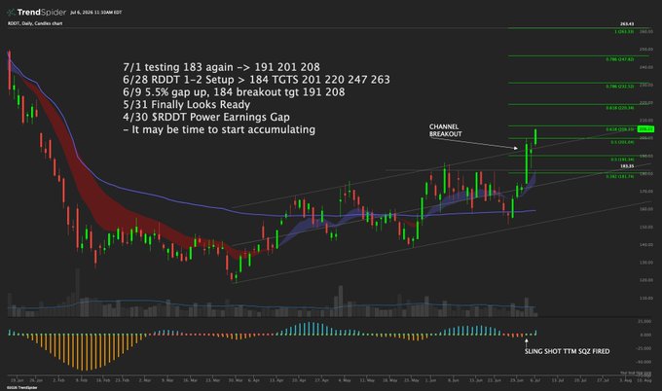Image resolution: width=662 pixels, height=391 pixels.
Task: Click the 'Jul 6, 2026 11:10AM EDT' timestamp
Action: 96,13
